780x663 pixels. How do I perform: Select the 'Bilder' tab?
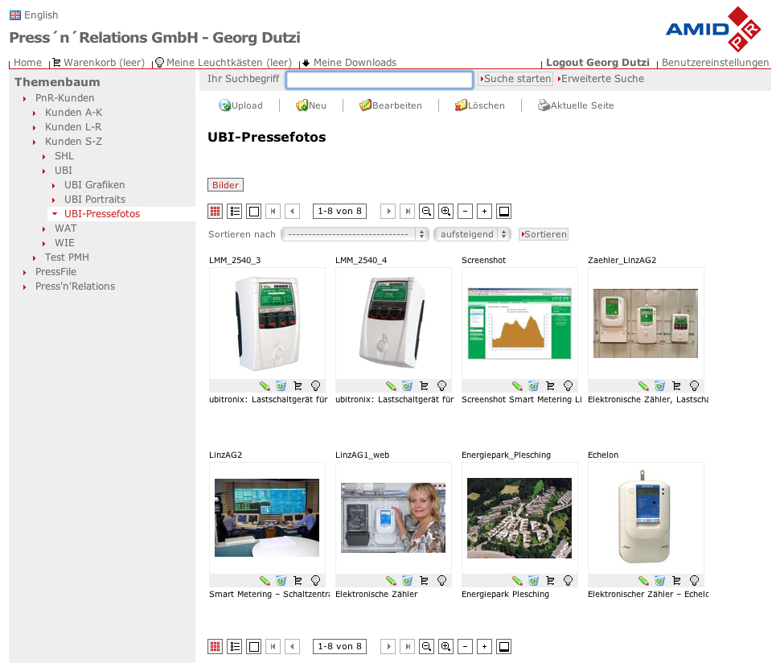[225, 185]
